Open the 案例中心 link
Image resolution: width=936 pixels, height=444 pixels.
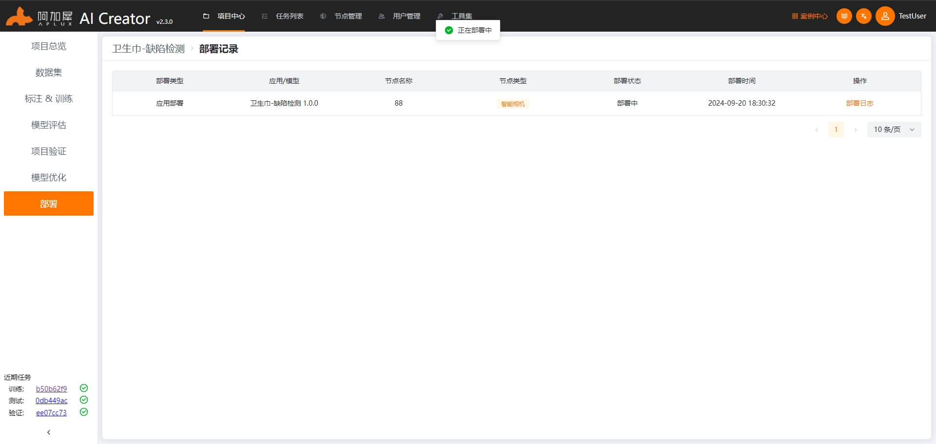pyautogui.click(x=814, y=16)
